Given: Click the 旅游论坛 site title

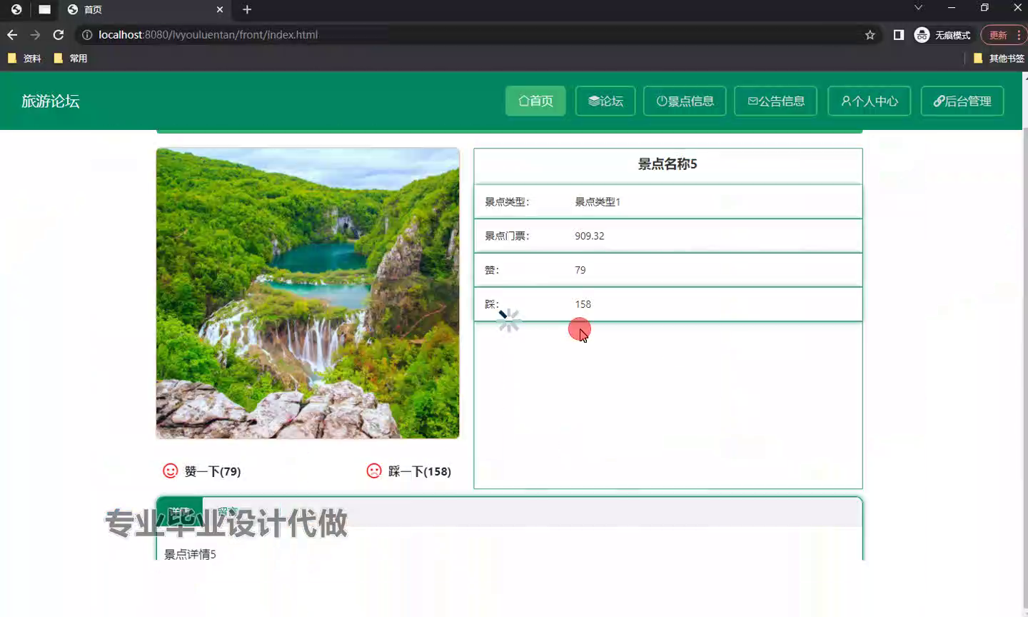Looking at the screenshot, I should (x=50, y=101).
